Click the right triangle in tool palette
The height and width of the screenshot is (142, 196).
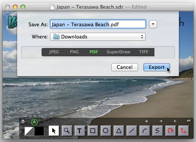[175, 121]
